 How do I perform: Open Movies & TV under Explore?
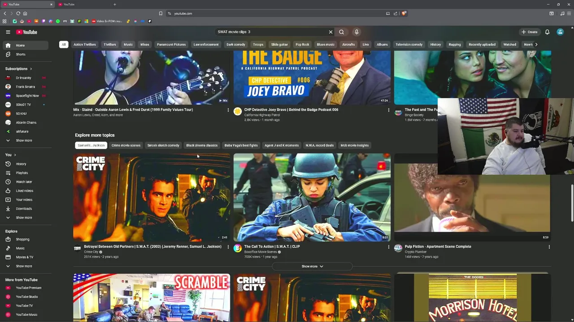coord(26,257)
